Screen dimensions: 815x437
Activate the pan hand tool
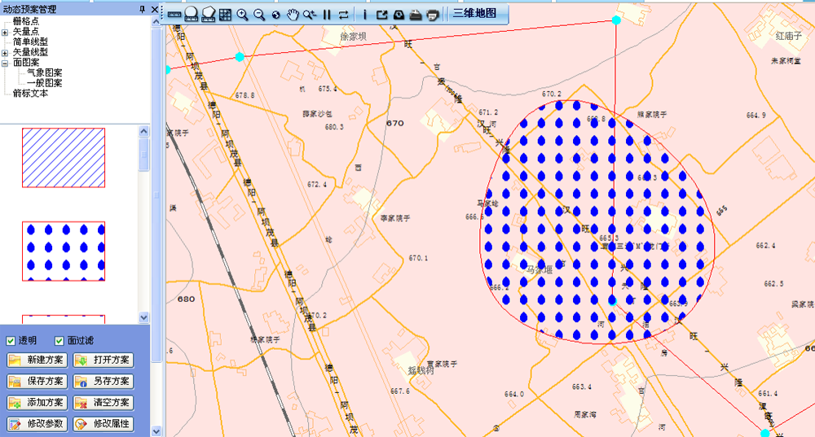point(293,14)
